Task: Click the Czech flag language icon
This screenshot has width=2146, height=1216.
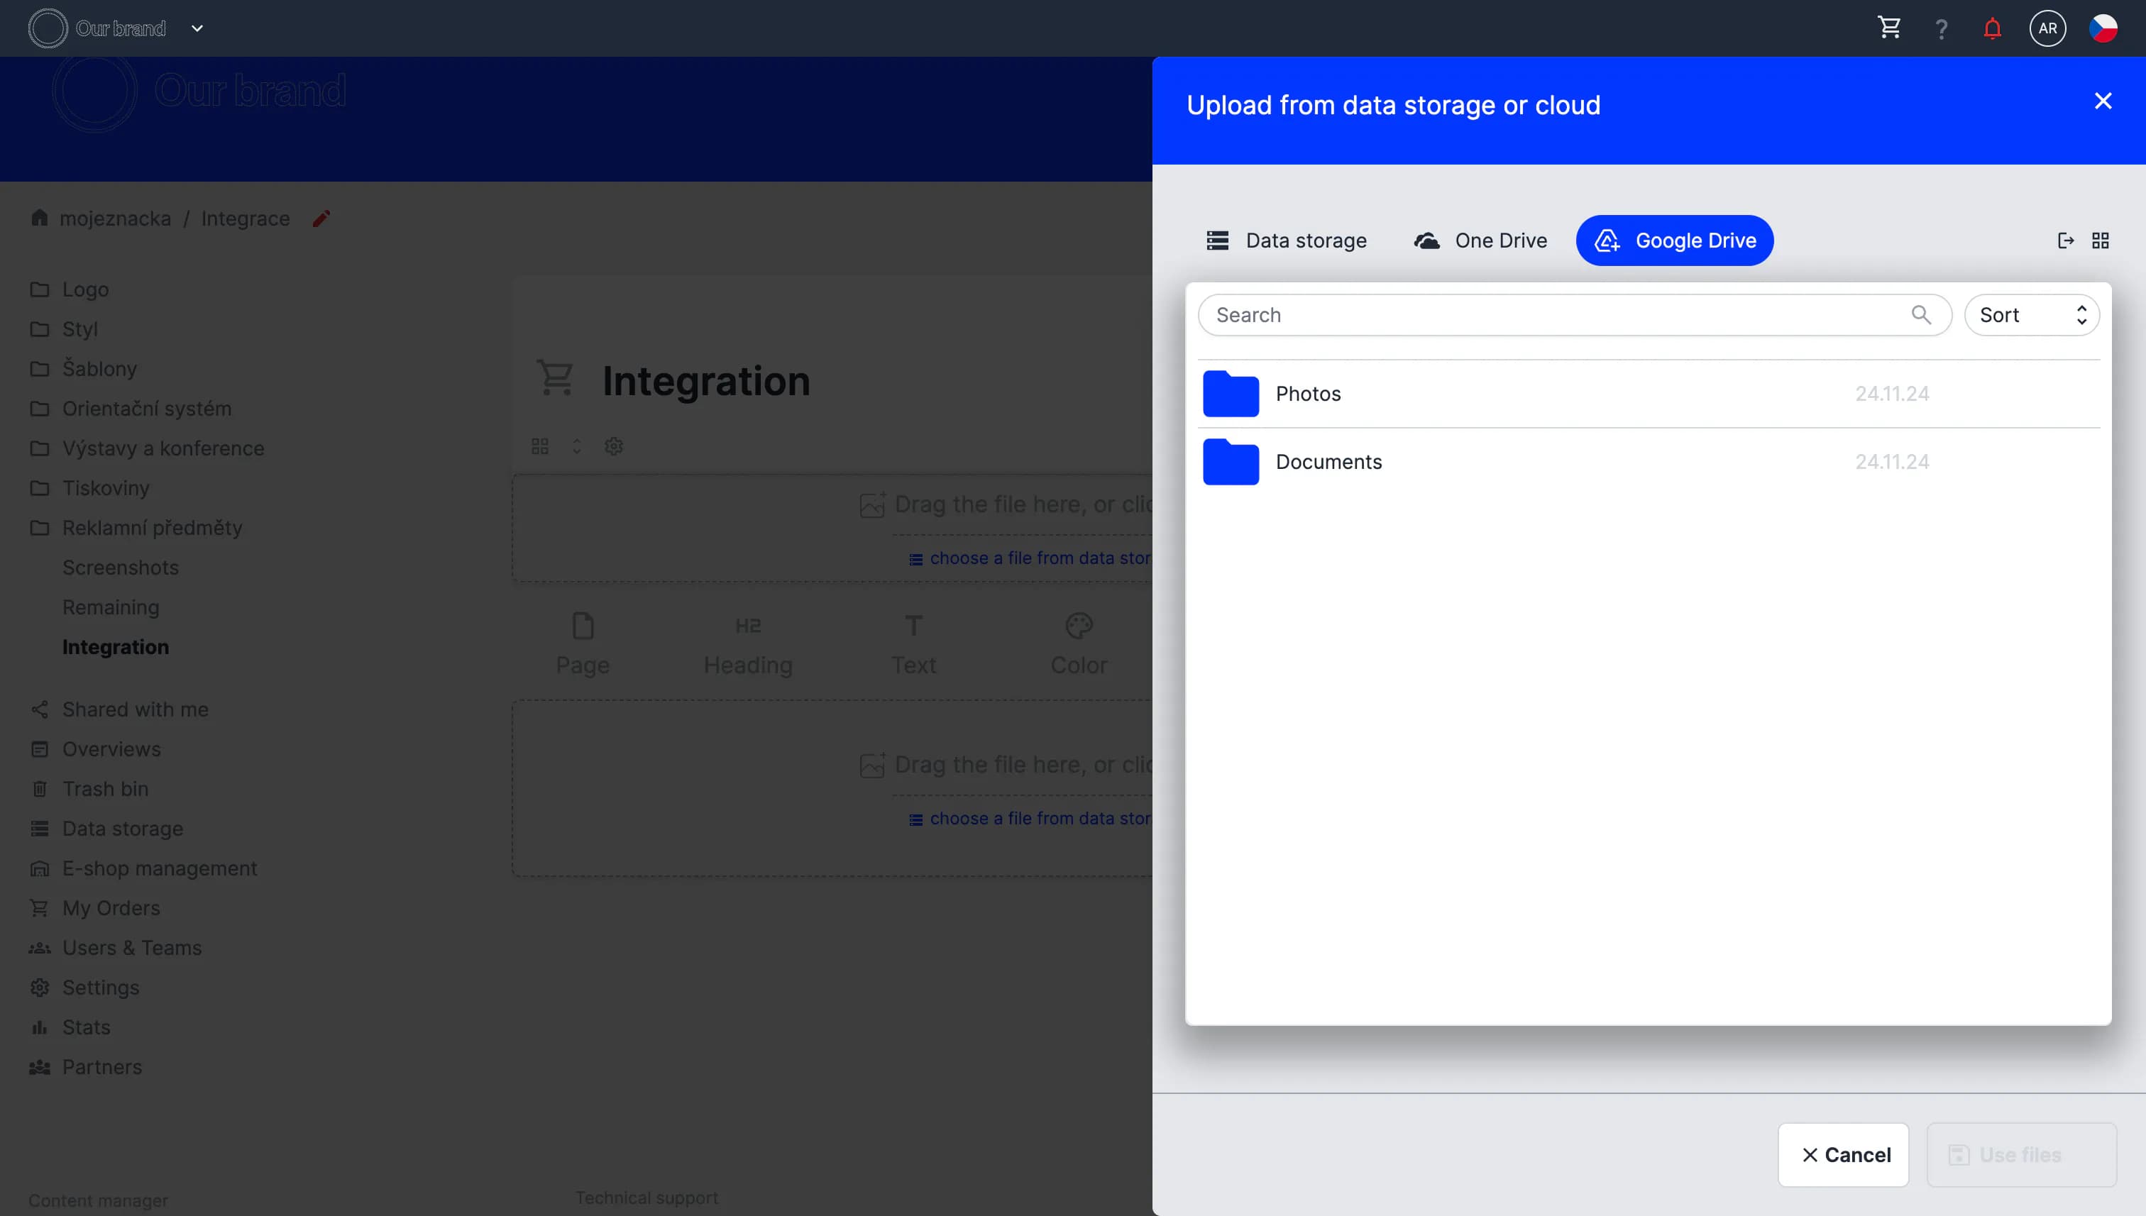Action: (2102, 28)
